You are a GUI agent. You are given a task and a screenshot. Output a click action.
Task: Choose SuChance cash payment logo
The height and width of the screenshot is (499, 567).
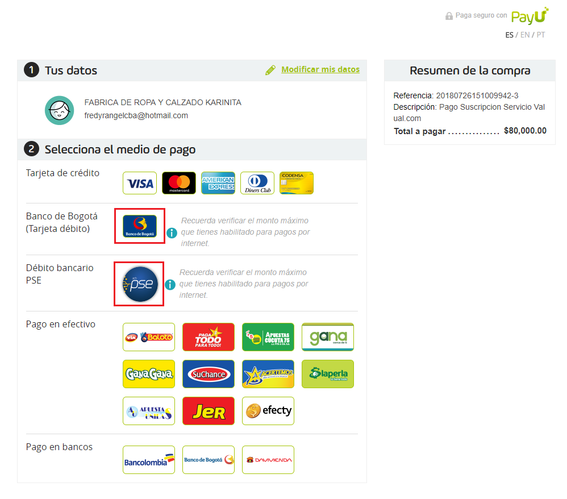[x=209, y=374]
